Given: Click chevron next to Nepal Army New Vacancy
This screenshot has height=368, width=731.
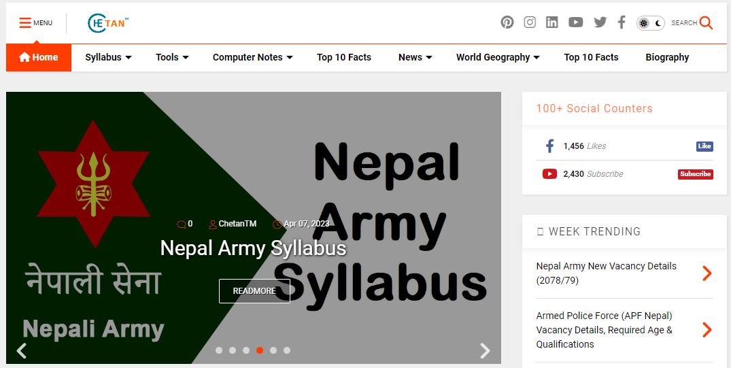Looking at the screenshot, I should [707, 273].
